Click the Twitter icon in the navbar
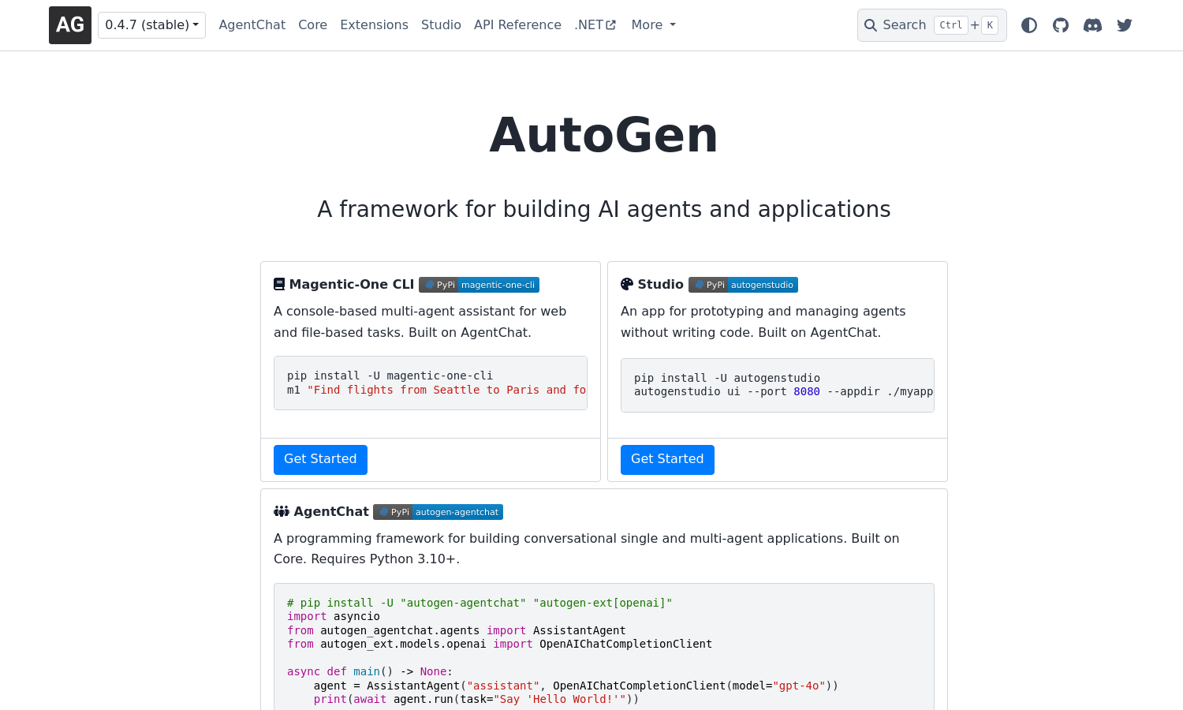1183x710 pixels. [x=1123, y=24]
